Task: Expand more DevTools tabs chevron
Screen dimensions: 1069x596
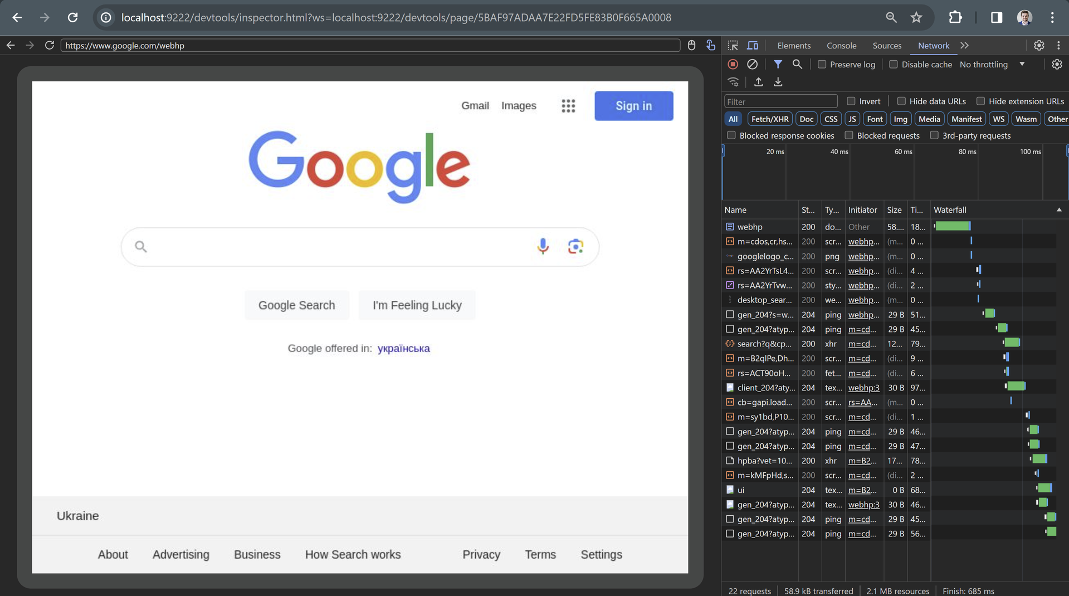Action: pyautogui.click(x=964, y=46)
